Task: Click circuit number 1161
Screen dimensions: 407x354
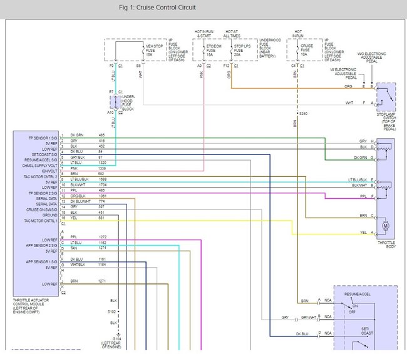Action: (x=102, y=259)
